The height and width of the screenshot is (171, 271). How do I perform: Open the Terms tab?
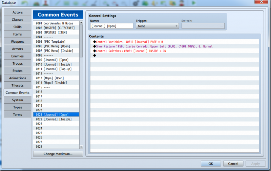18,114
